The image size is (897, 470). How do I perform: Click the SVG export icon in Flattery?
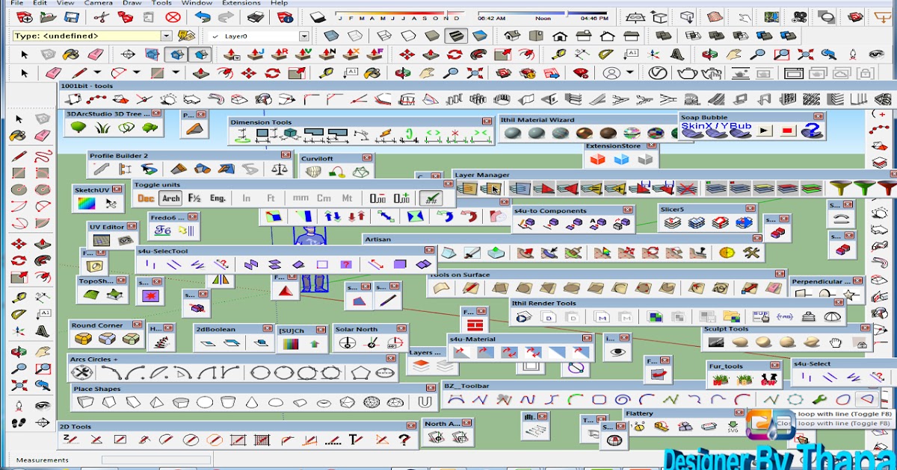point(732,427)
